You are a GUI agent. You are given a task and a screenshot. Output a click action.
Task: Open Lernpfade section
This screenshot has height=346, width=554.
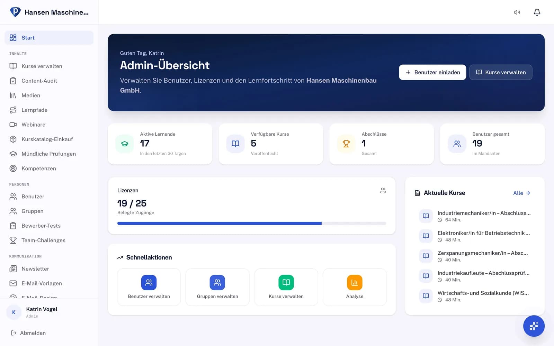click(x=49, y=110)
